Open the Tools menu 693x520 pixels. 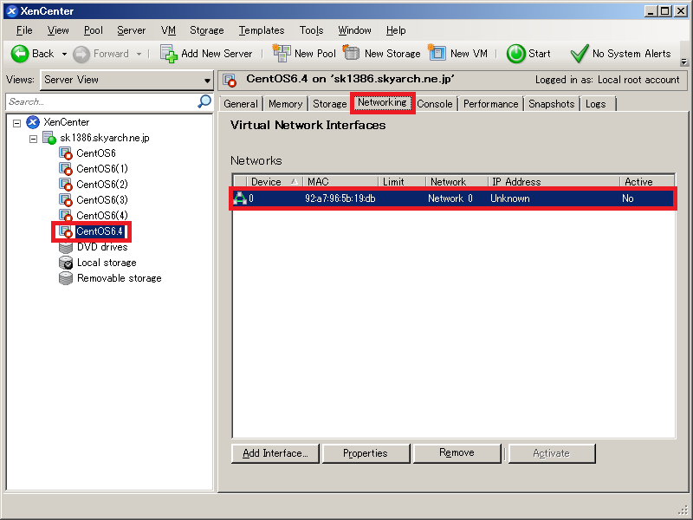(x=312, y=30)
